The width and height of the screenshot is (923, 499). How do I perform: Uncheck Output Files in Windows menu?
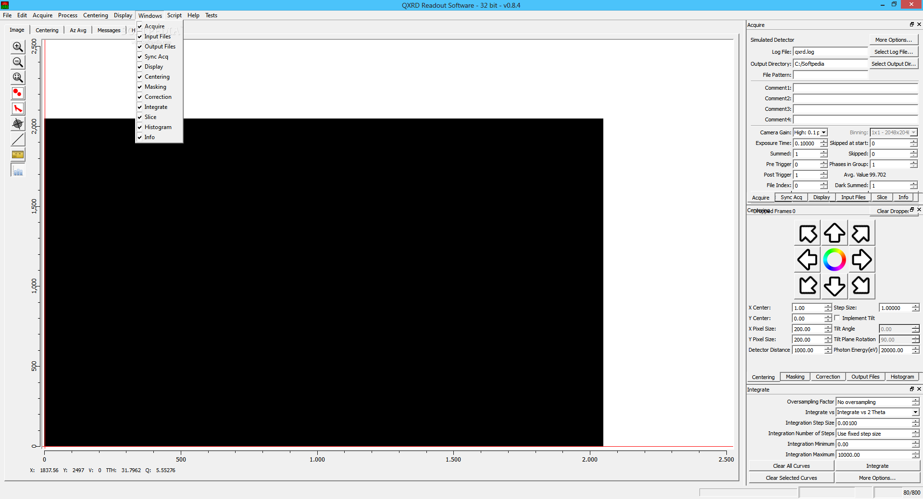[159, 47]
